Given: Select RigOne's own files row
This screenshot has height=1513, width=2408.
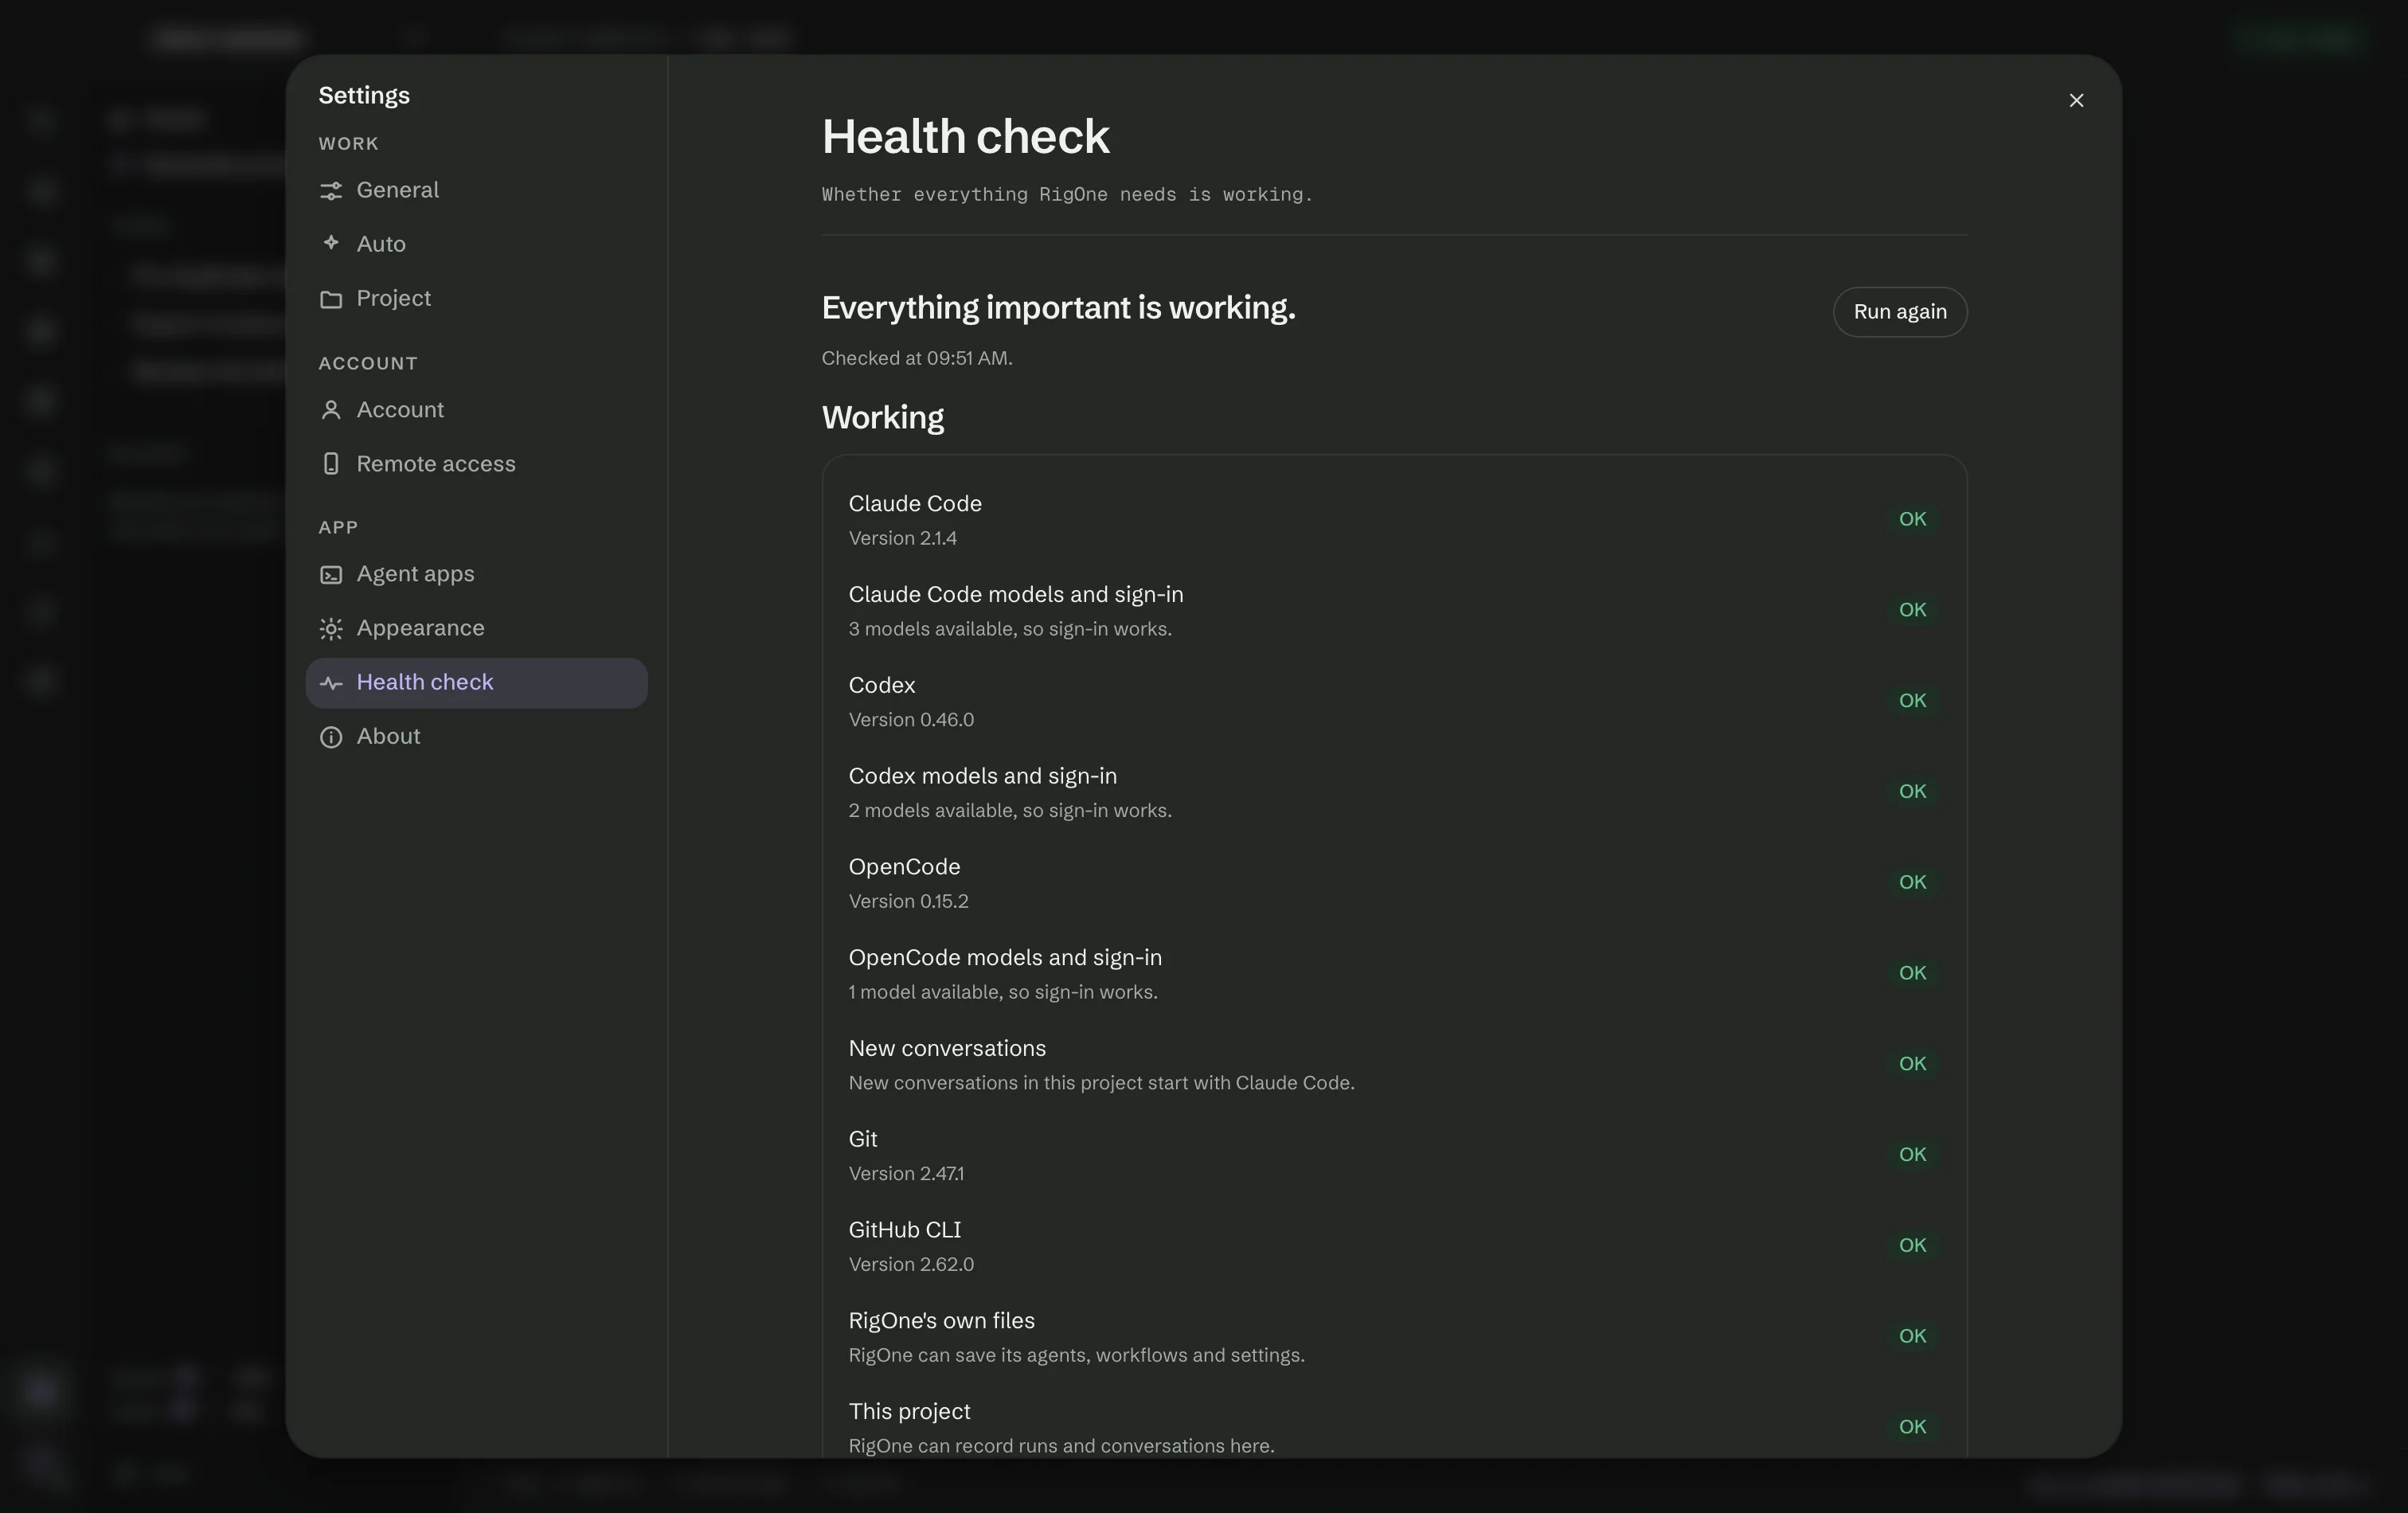Looking at the screenshot, I should tap(1394, 1337).
